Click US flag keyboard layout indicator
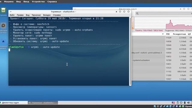192x108 pixels. point(173,103)
